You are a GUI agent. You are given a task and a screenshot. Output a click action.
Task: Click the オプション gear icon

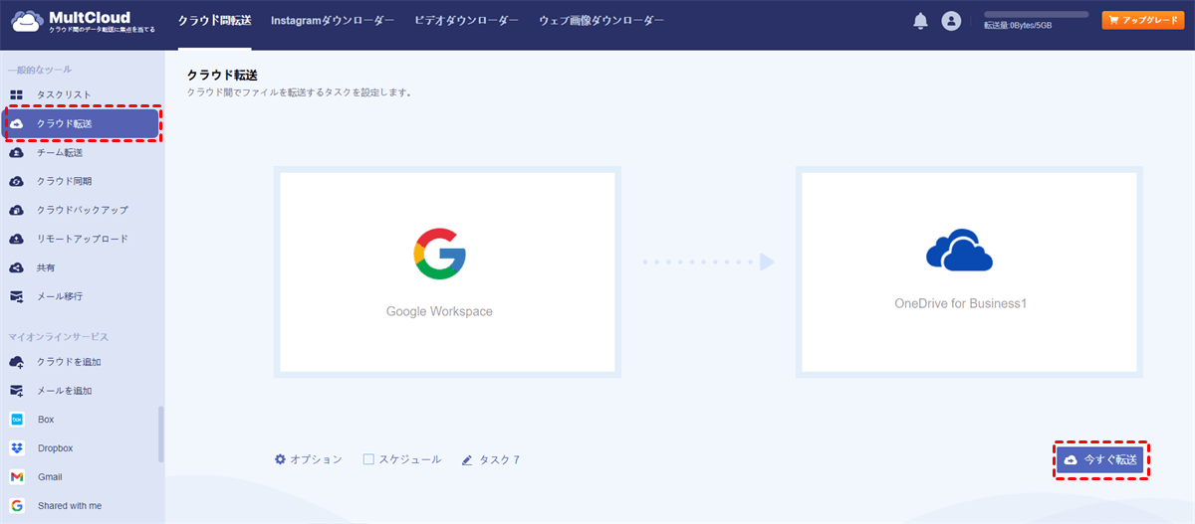pyautogui.click(x=280, y=459)
